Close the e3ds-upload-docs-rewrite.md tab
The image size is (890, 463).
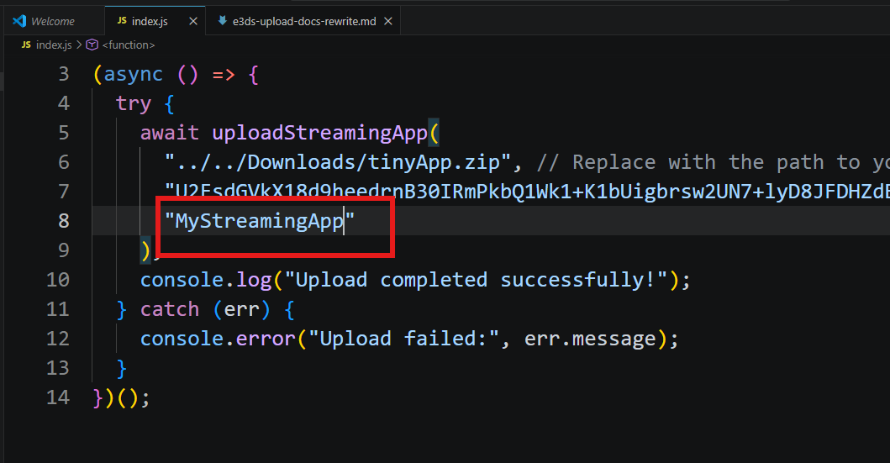click(387, 21)
